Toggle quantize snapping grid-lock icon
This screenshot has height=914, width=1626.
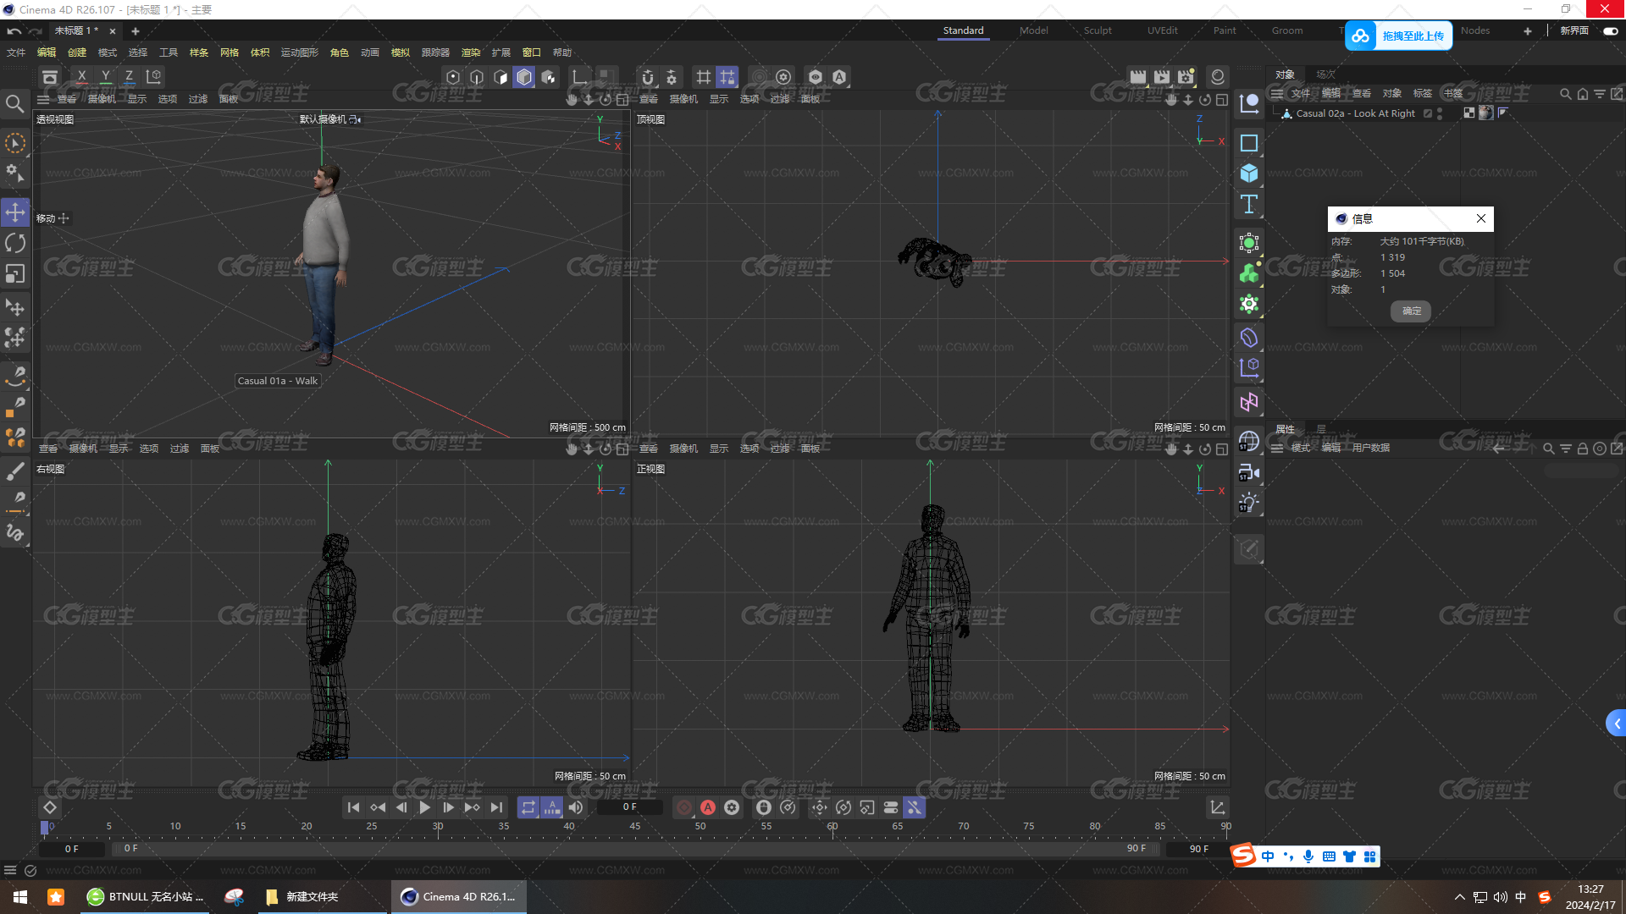pos(727,77)
